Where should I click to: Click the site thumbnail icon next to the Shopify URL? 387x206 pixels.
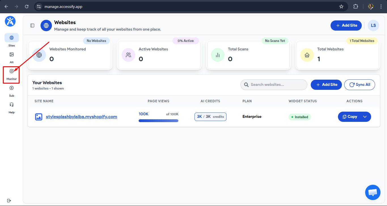39,116
